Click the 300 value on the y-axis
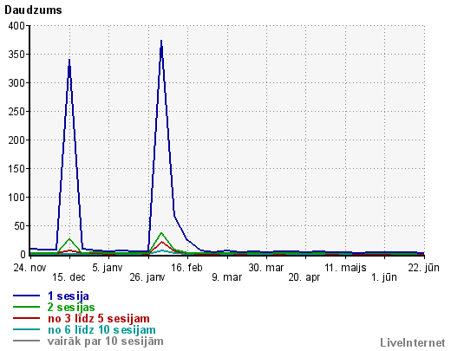The image size is (451, 351). 16,83
